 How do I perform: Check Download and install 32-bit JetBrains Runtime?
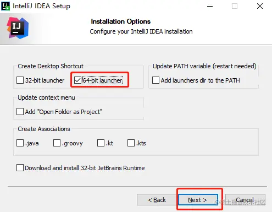20,168
